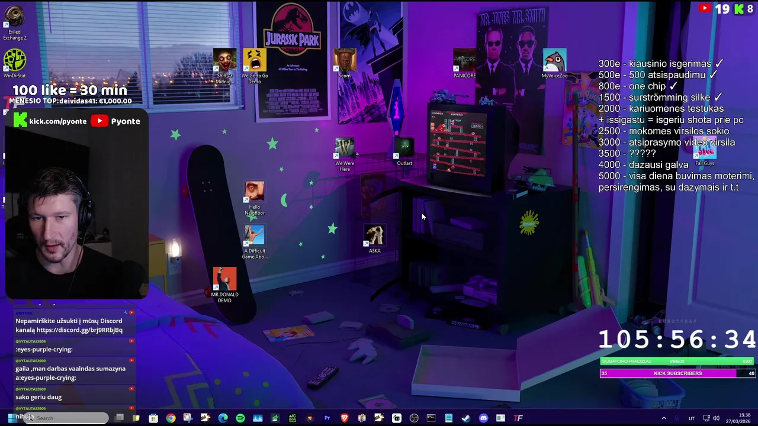758x426 pixels.
Task: Open Brave browser from the taskbar
Action: 344,418
